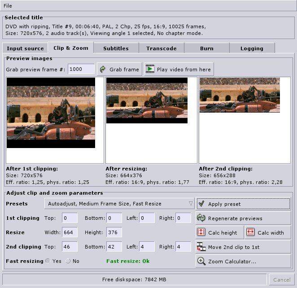Click the 'Free diskspace: 7842 MB' status text
This screenshot has height=288, width=297.
pos(134,279)
